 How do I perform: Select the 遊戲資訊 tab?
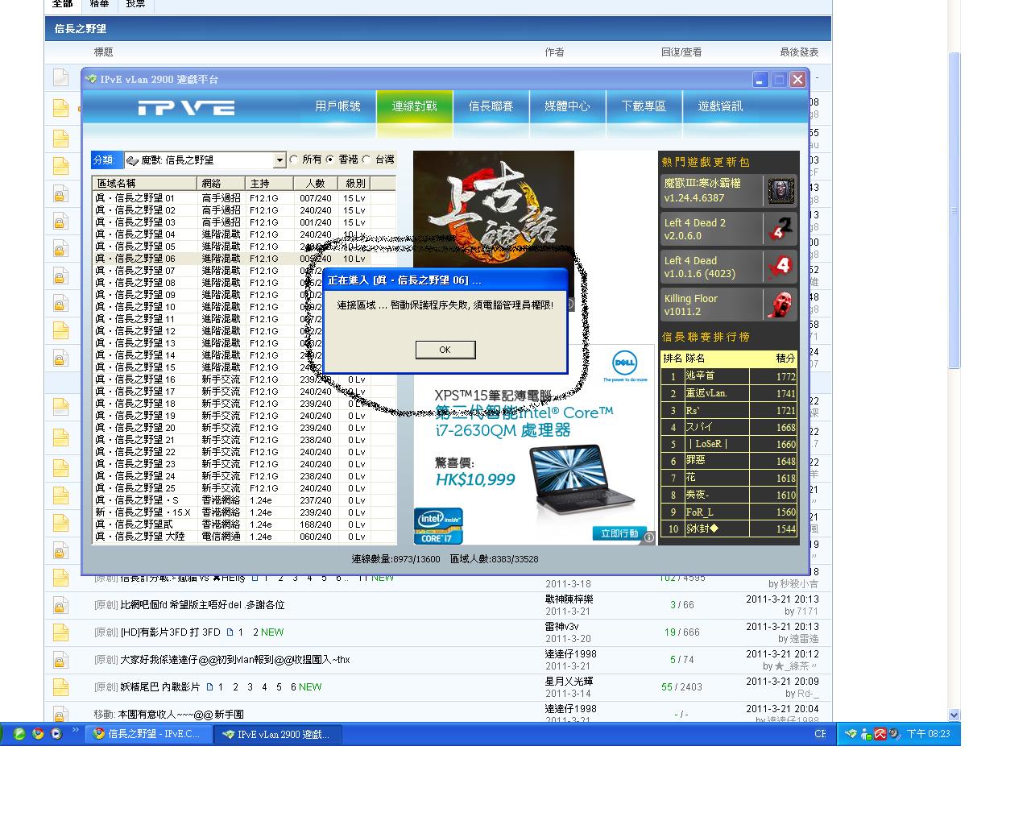click(x=720, y=106)
